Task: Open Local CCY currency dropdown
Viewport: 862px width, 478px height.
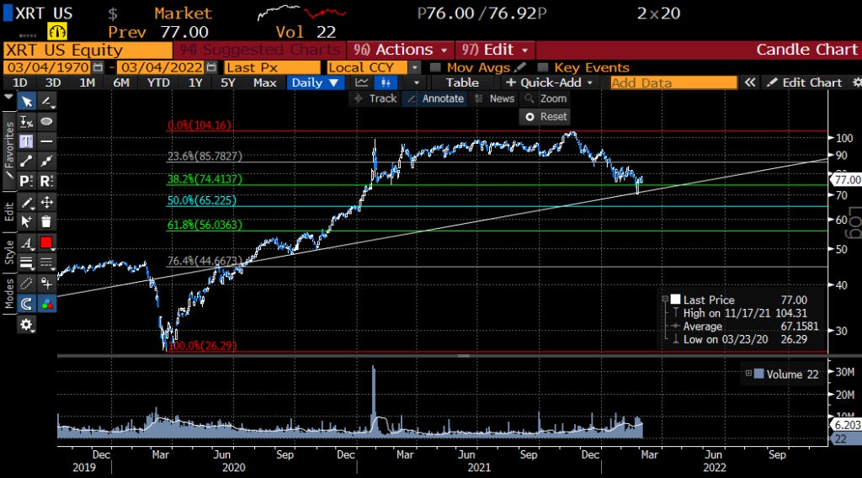Action: click(414, 67)
